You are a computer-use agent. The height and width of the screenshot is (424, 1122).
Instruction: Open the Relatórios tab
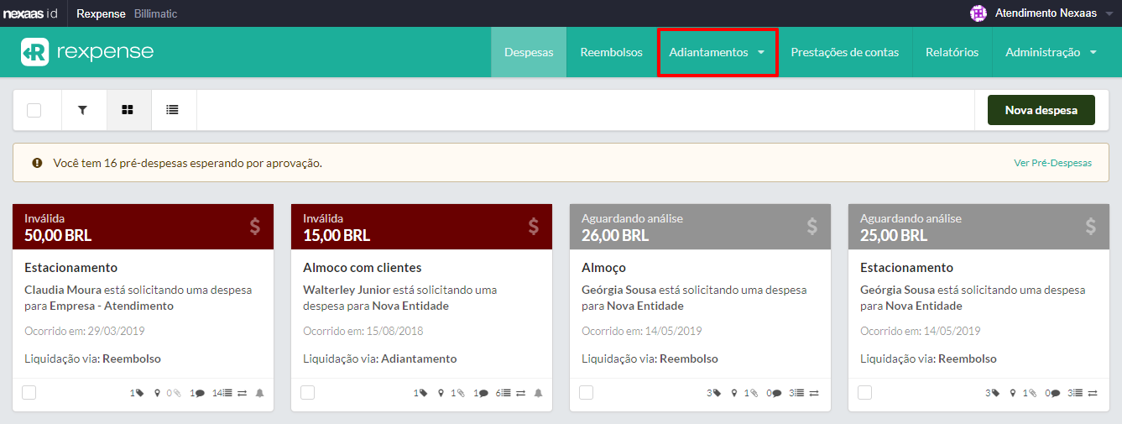952,52
